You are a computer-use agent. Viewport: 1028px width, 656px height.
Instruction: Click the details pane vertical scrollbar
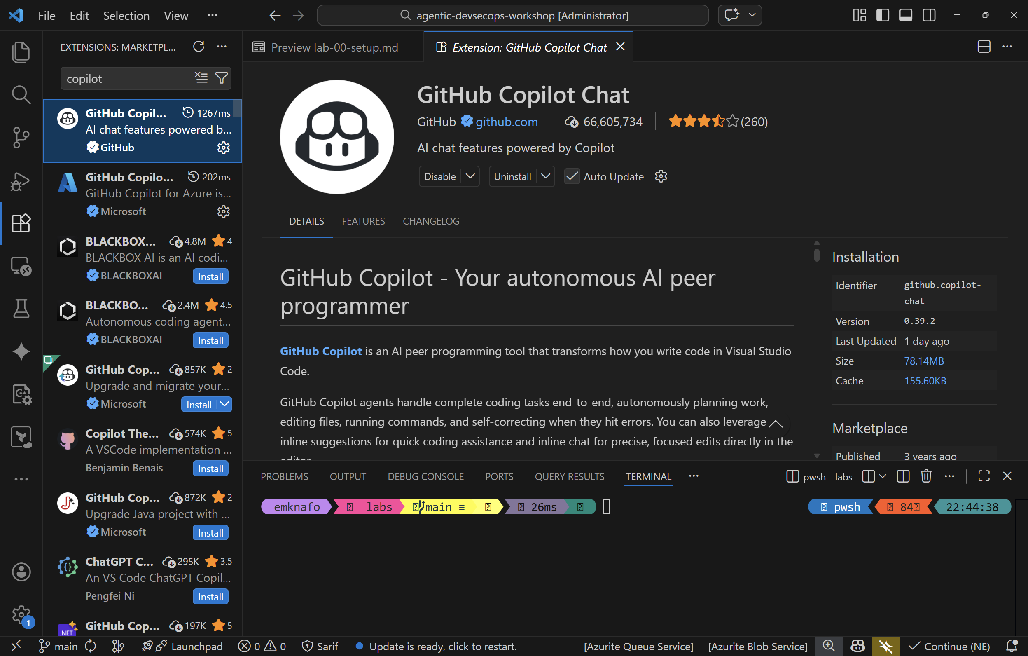(x=817, y=254)
